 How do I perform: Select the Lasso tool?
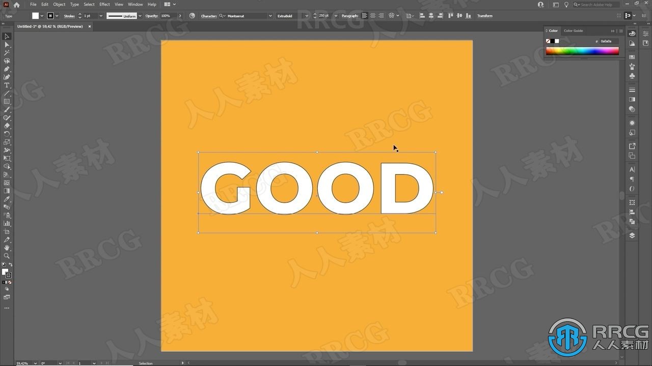[7, 61]
